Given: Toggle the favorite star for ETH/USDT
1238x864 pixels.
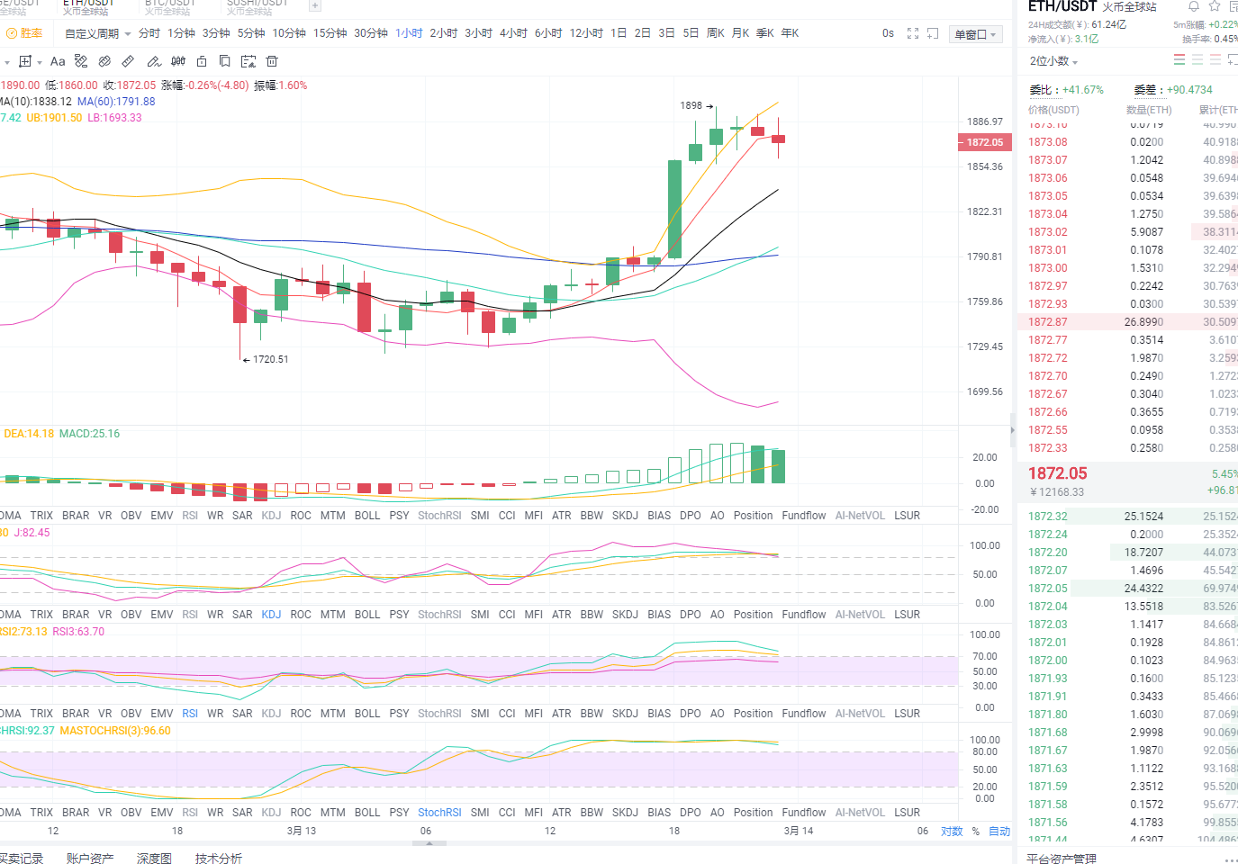Looking at the screenshot, I should 1214,6.
